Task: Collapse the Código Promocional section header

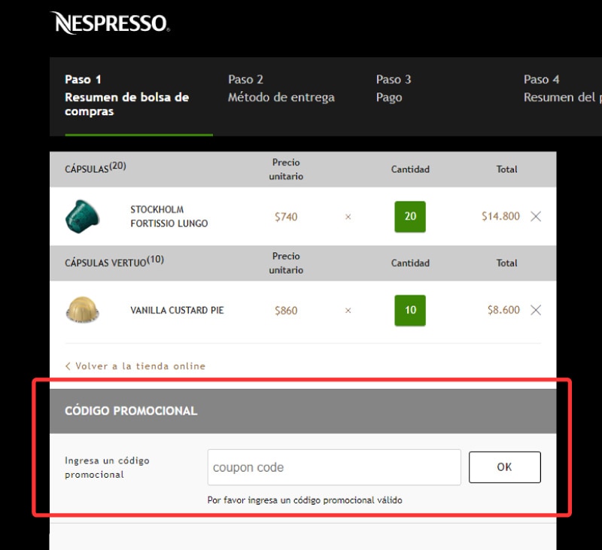Action: click(303, 411)
